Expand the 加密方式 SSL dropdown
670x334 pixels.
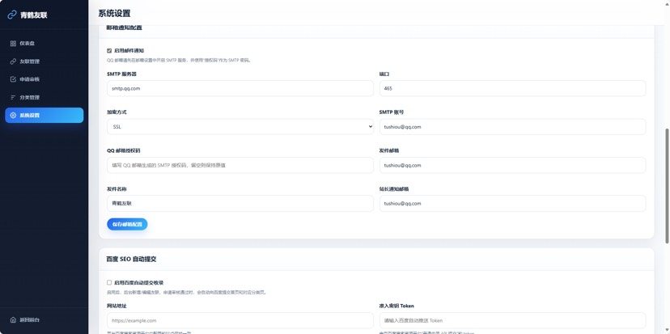240,127
